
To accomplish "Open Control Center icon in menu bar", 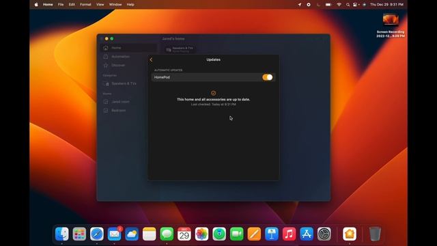I will point(356,5).
